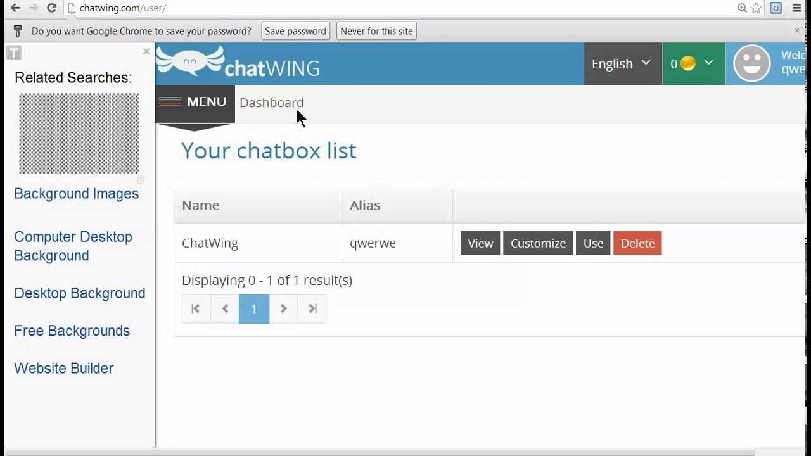
Task: View the ChatWing chatbox
Action: (x=480, y=243)
